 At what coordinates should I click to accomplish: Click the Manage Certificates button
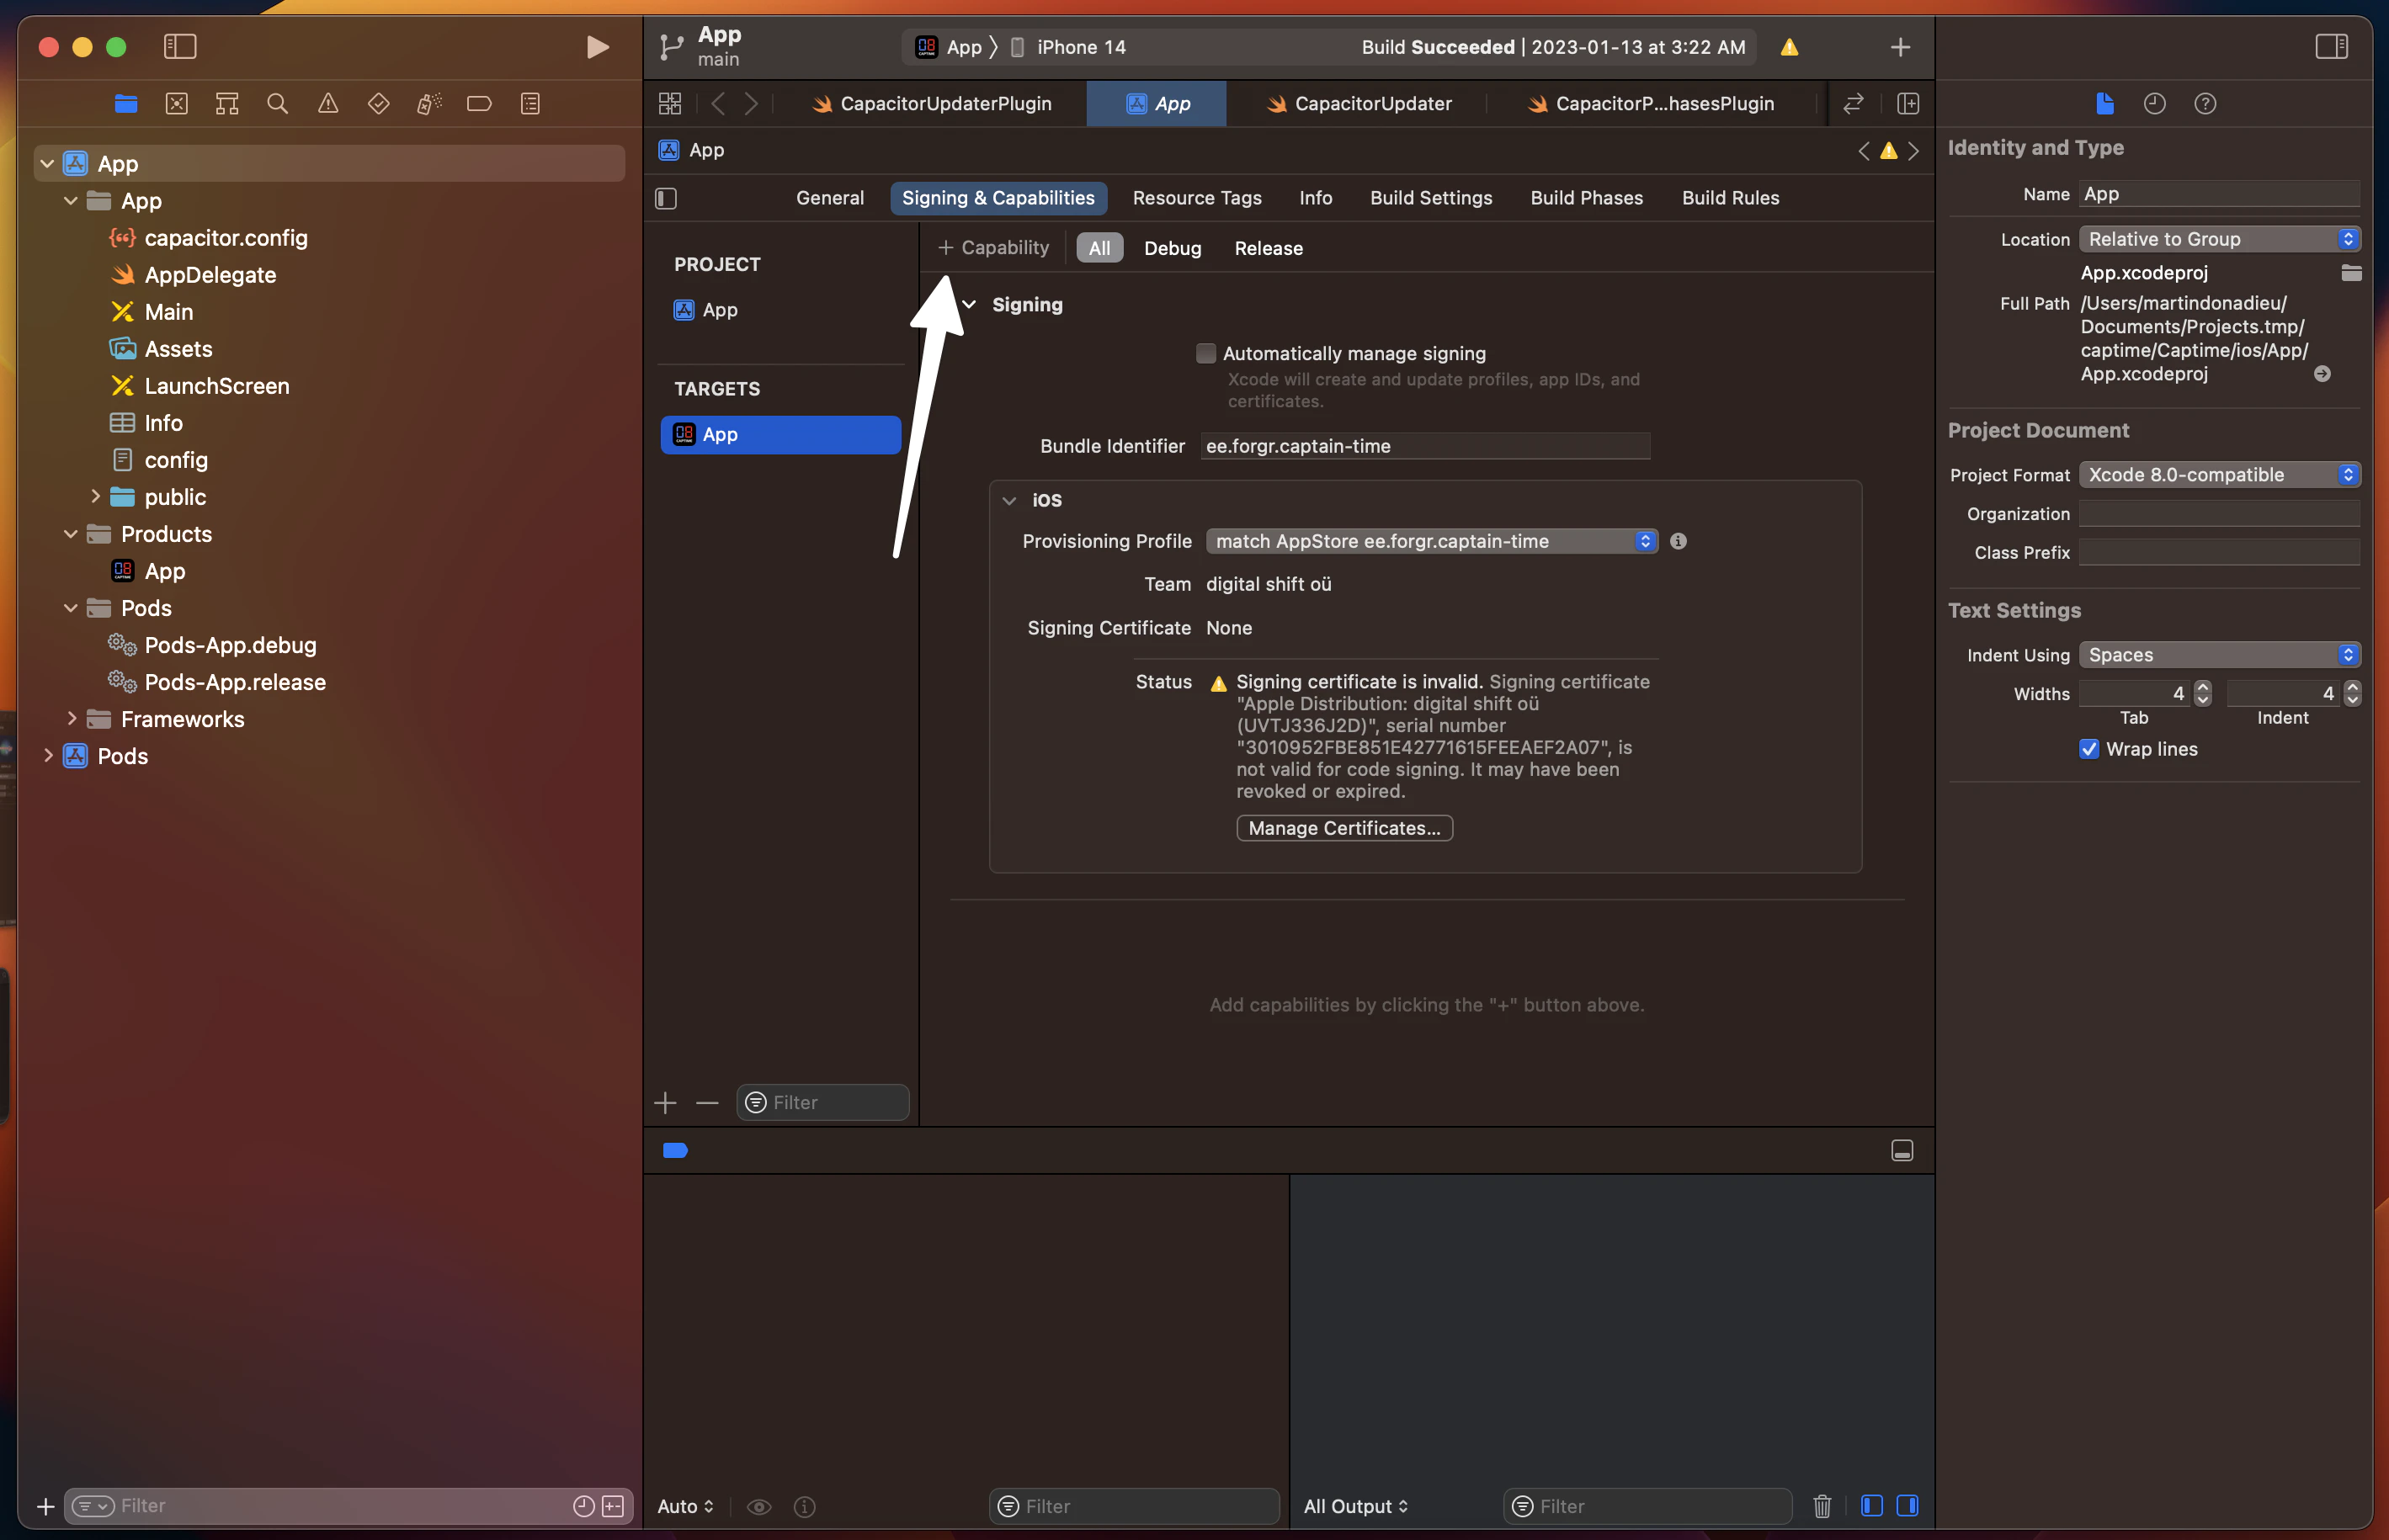coord(1344,828)
